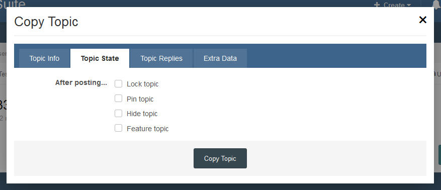Click the 'After posting...' field label
The image size is (441, 190).
tap(81, 82)
